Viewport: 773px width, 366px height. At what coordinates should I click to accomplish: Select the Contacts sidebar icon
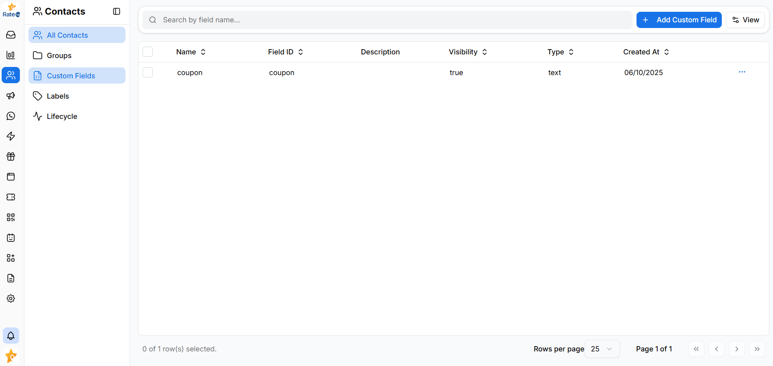pos(11,75)
